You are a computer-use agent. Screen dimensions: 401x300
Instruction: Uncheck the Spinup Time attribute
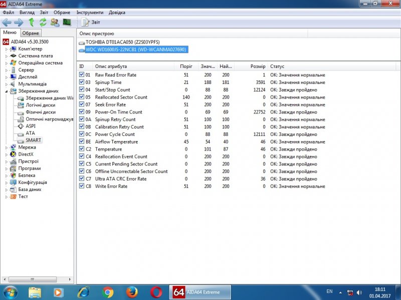82,82
